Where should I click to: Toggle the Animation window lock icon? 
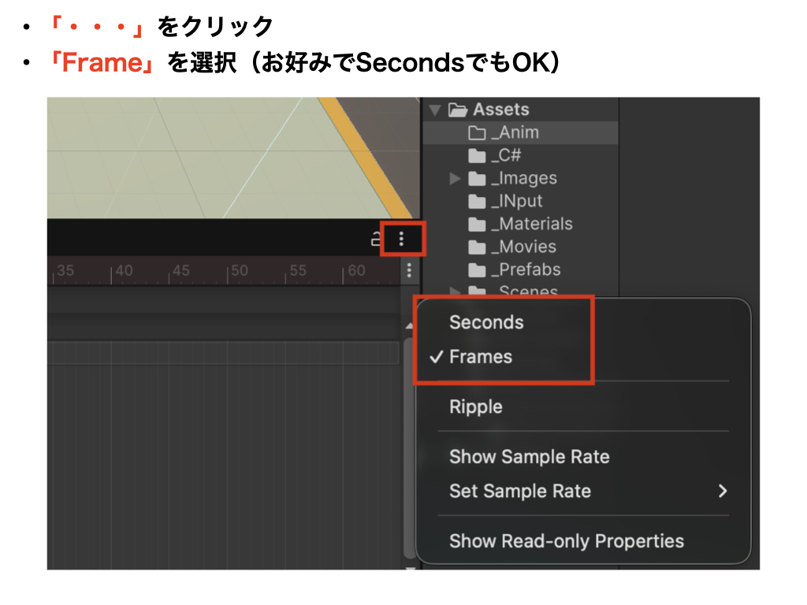point(377,239)
